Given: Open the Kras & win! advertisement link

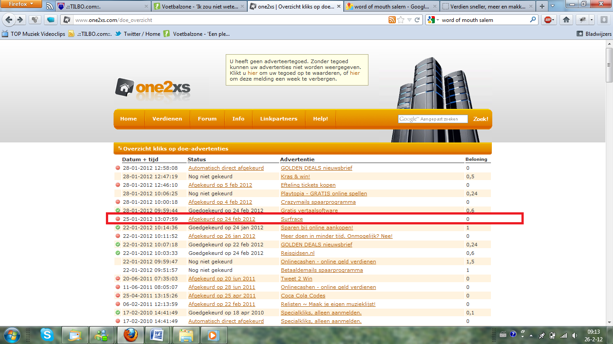Looking at the screenshot, I should coord(295,176).
